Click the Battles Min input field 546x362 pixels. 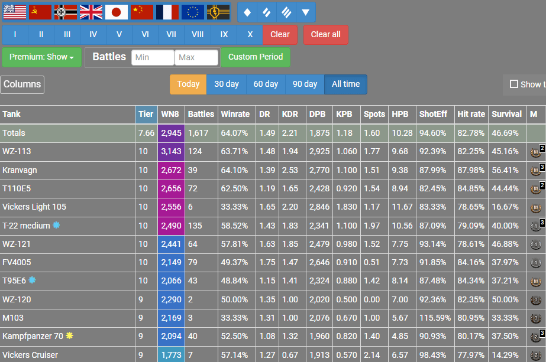pos(153,57)
